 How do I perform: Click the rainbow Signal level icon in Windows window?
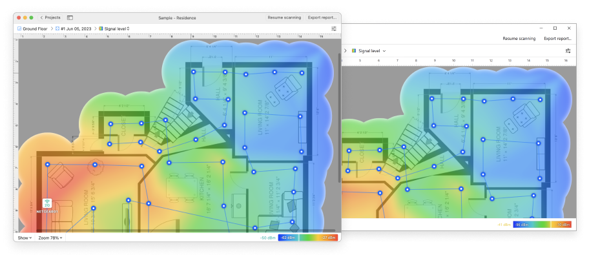point(354,51)
